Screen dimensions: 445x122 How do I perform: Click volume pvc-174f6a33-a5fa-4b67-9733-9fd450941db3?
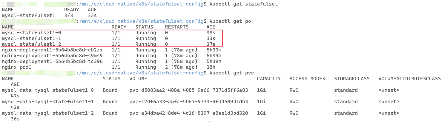pyautogui.click(x=189, y=102)
